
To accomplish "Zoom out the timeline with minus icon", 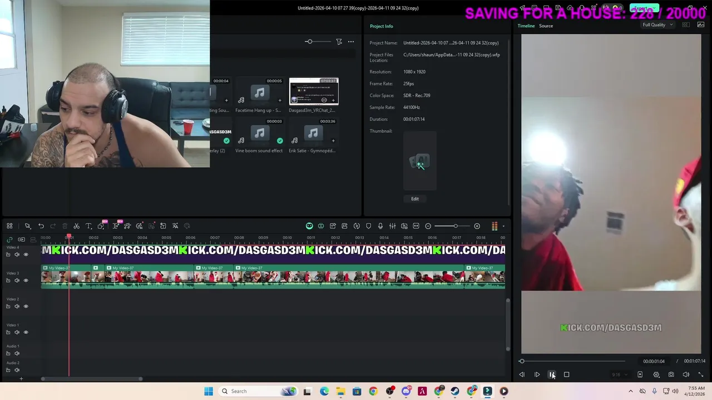I will [x=428, y=226].
